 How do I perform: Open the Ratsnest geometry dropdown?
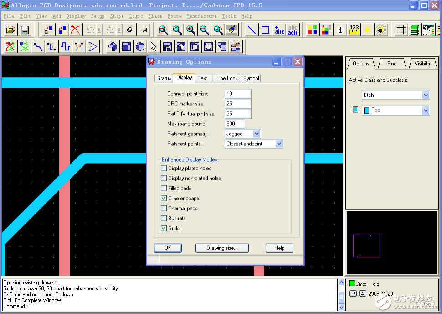pos(257,134)
